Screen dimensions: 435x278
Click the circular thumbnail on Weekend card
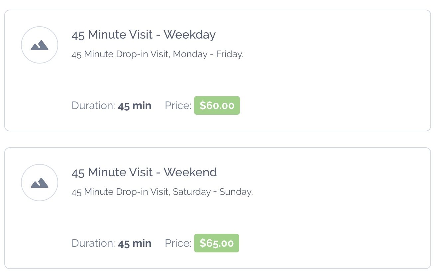(40, 183)
